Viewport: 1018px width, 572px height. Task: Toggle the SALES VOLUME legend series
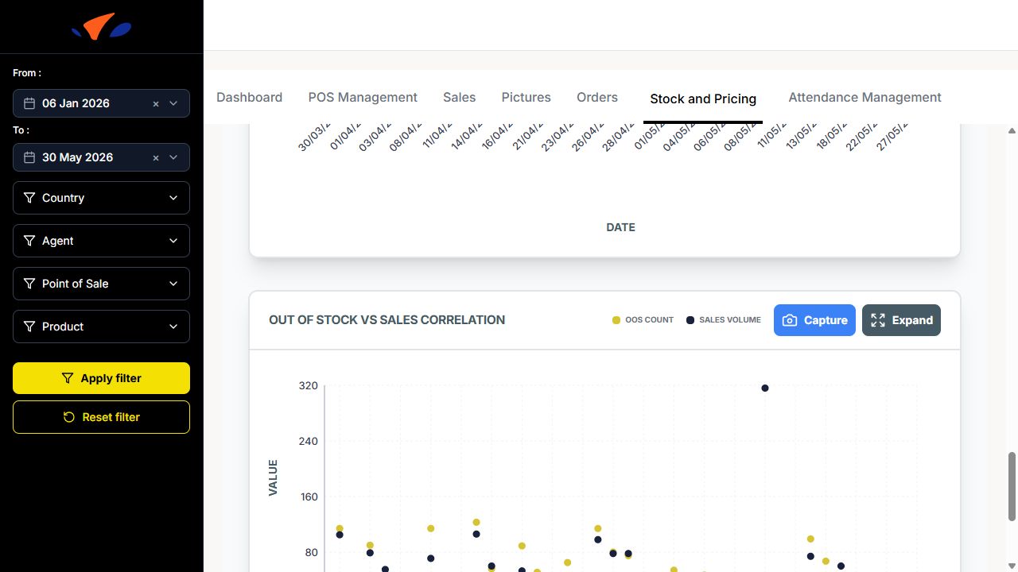pyautogui.click(x=724, y=320)
